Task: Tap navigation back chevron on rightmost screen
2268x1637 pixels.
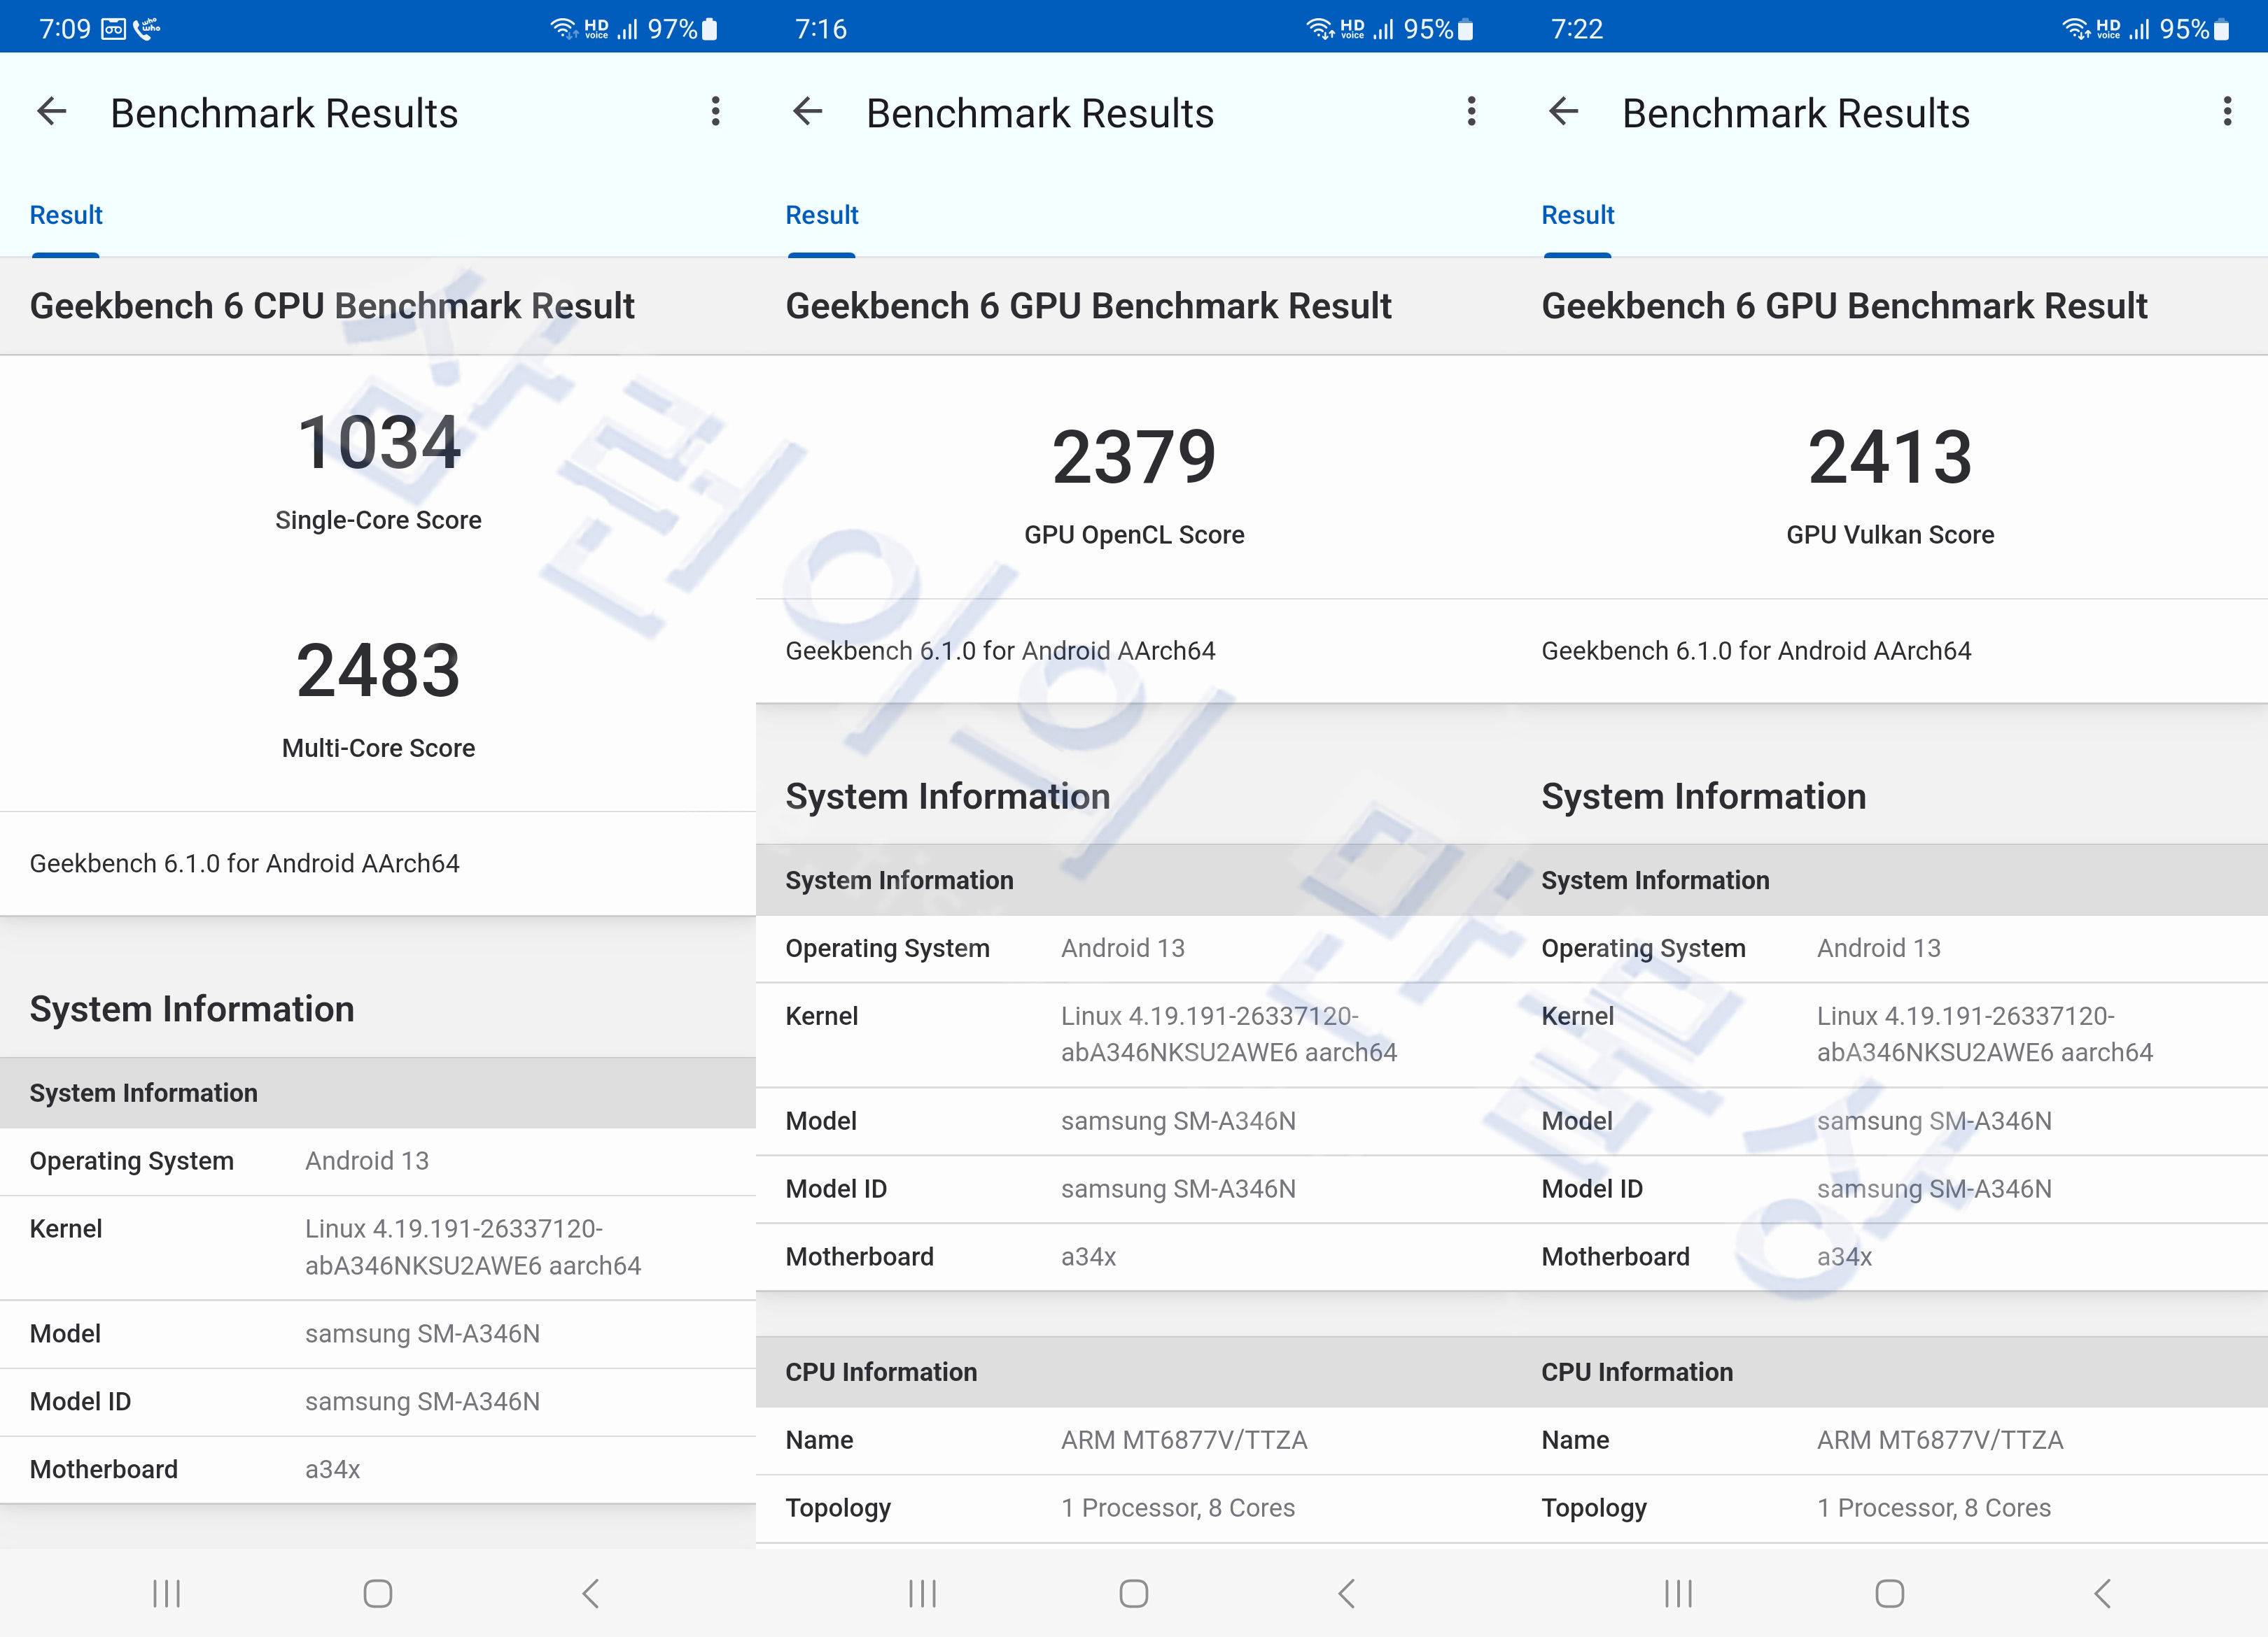Action: [2103, 1593]
